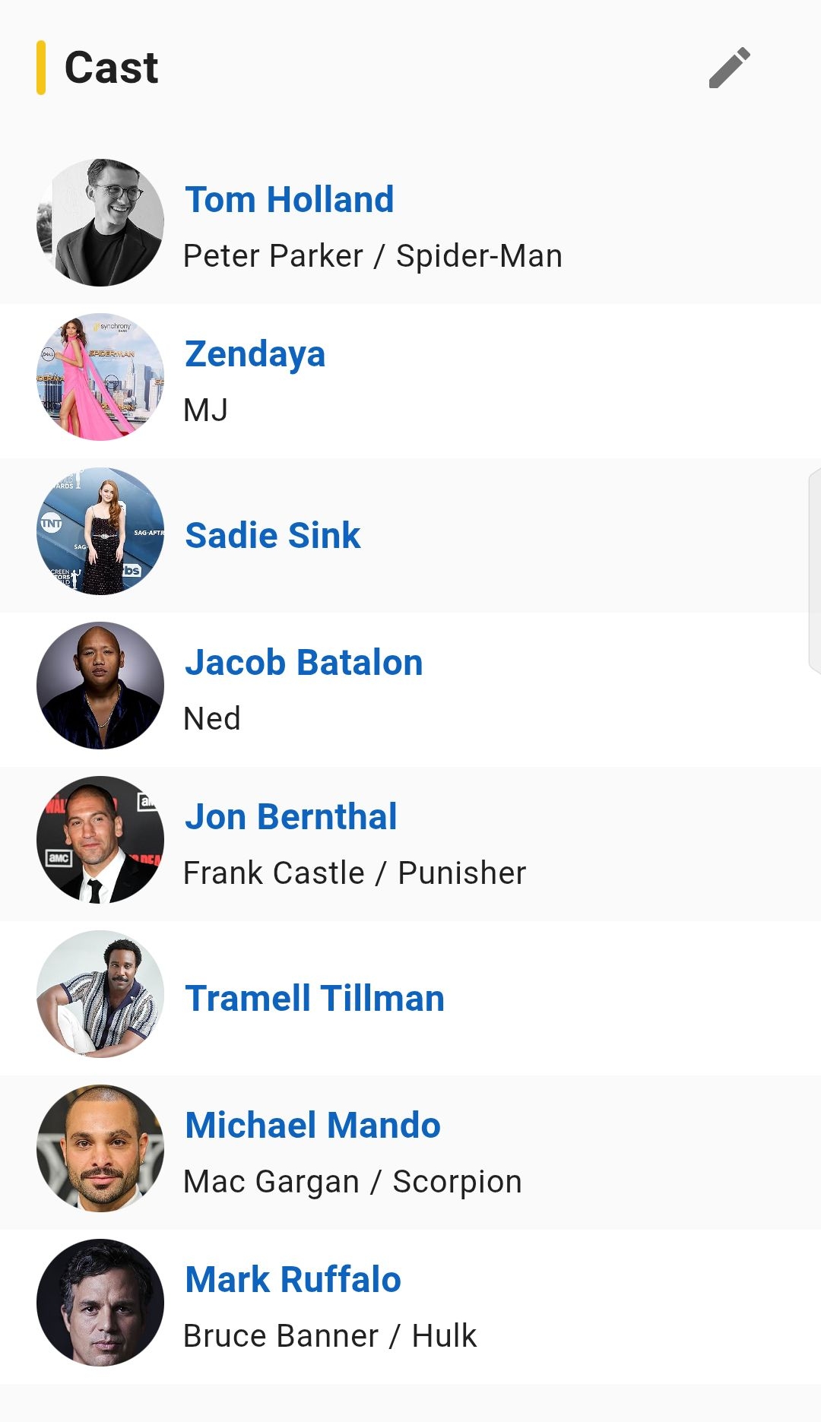Tap Michael Mando's headshot thumbnail
Screen dimensions: 821x1422
[x=100, y=1148]
